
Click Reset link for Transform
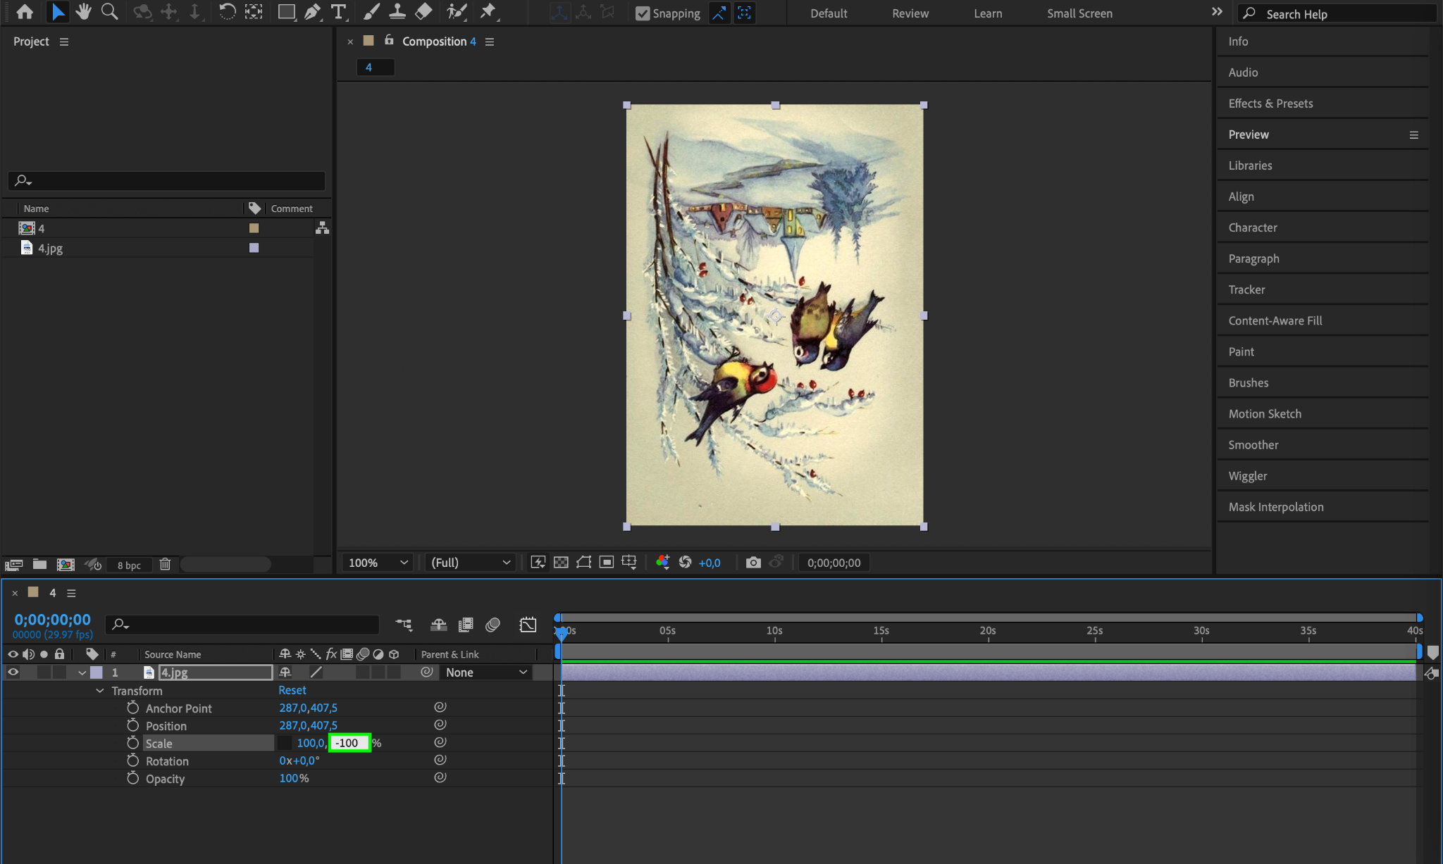pyautogui.click(x=292, y=690)
